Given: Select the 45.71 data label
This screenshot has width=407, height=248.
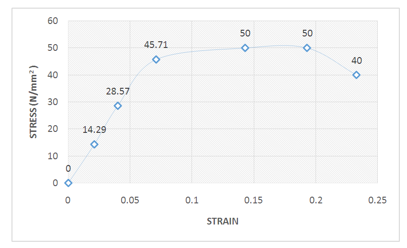Looking at the screenshot, I should pyautogui.click(x=156, y=45).
